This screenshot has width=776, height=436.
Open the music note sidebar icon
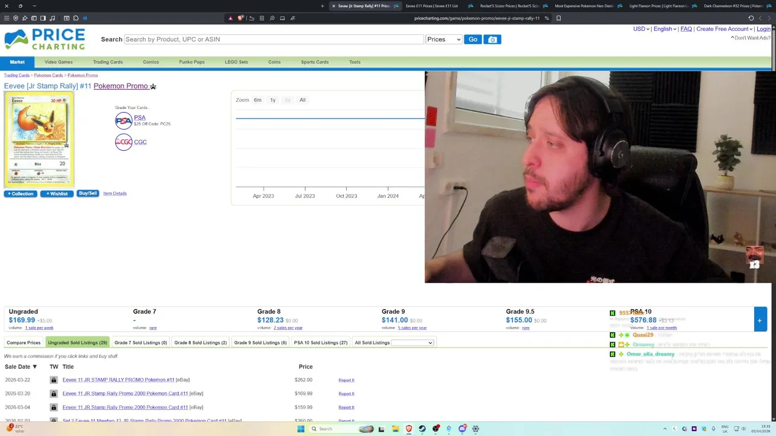(53, 18)
